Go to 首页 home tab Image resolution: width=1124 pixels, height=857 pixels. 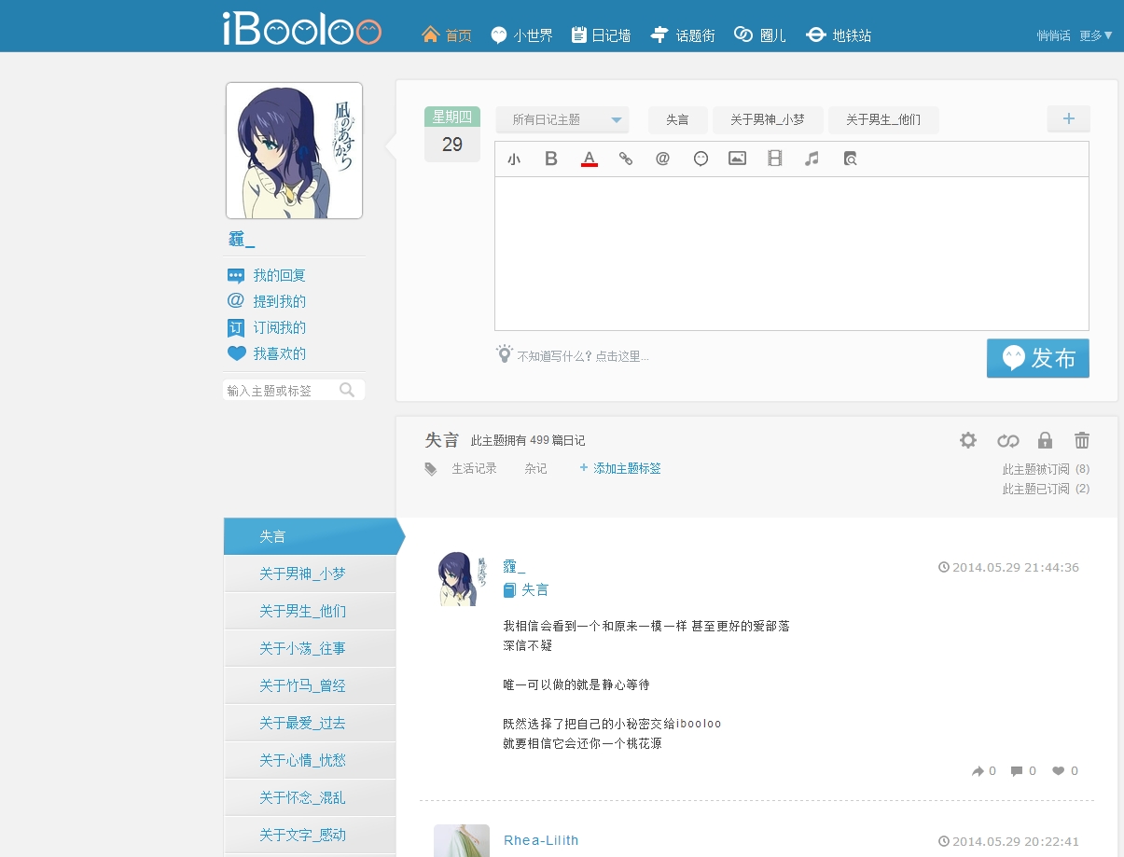tap(447, 35)
